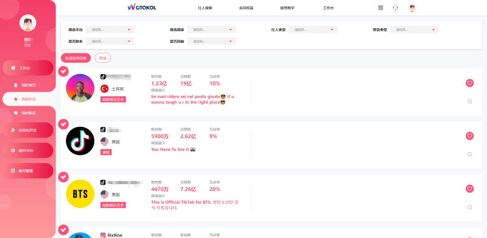Click the icon beside 账号管理
Screen dimensions: 487x238
(x=13, y=171)
